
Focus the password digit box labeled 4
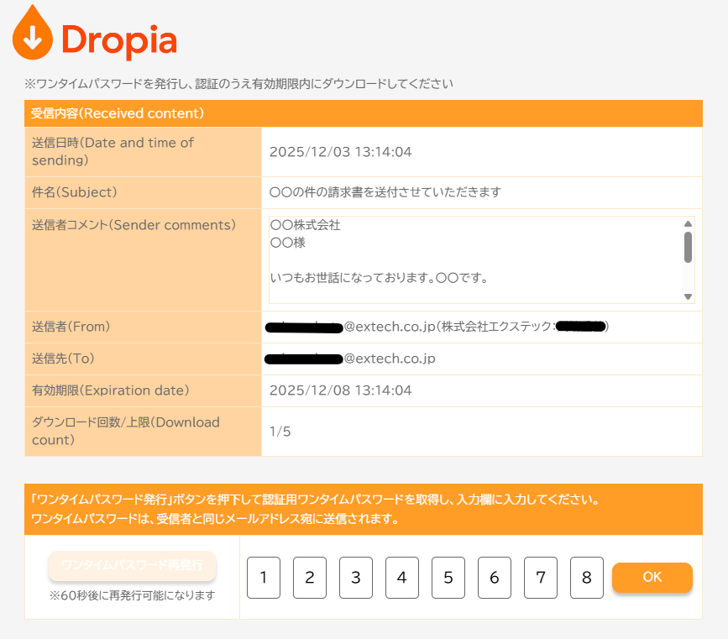point(402,578)
